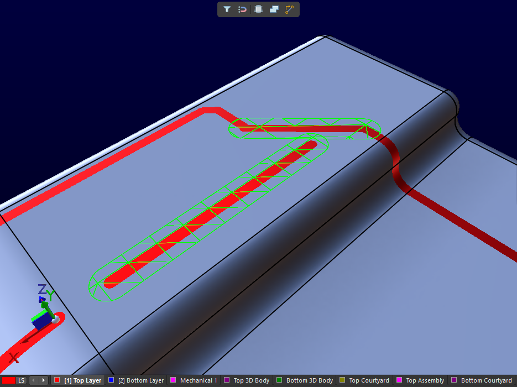
Task: Activate the Interactive Routing tool icon
Action: click(x=289, y=9)
